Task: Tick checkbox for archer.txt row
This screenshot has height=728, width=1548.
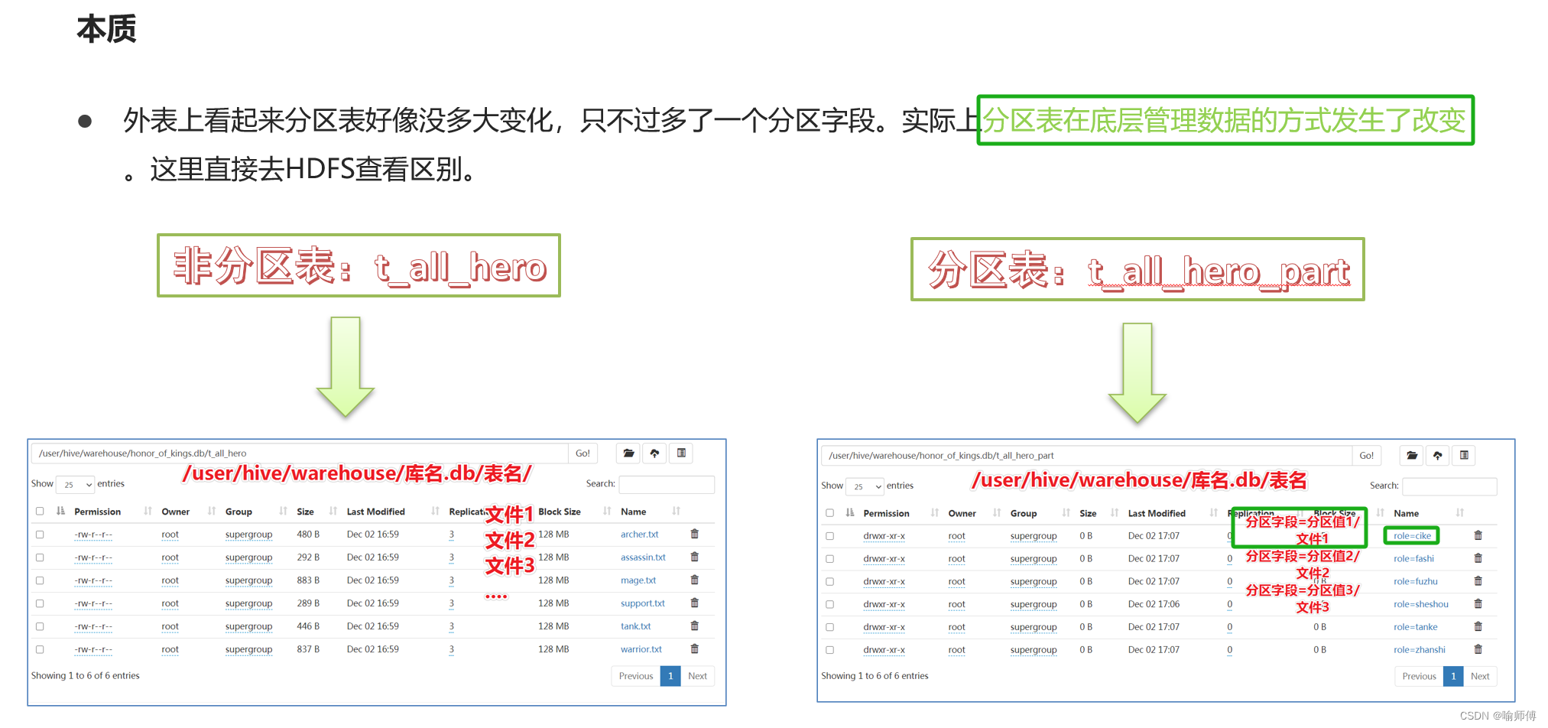Action: click(x=40, y=535)
